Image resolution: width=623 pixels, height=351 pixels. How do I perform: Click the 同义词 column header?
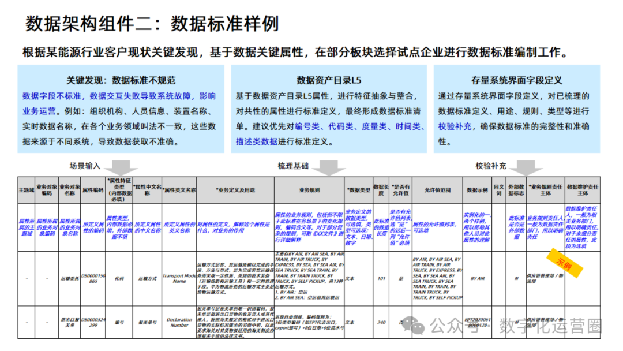coord(498,190)
